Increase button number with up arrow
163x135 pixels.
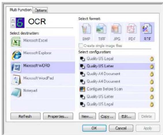tap(13, 20)
